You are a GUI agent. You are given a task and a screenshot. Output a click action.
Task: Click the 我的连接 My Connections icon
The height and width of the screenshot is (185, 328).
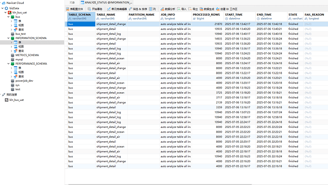[x=3, y=95]
